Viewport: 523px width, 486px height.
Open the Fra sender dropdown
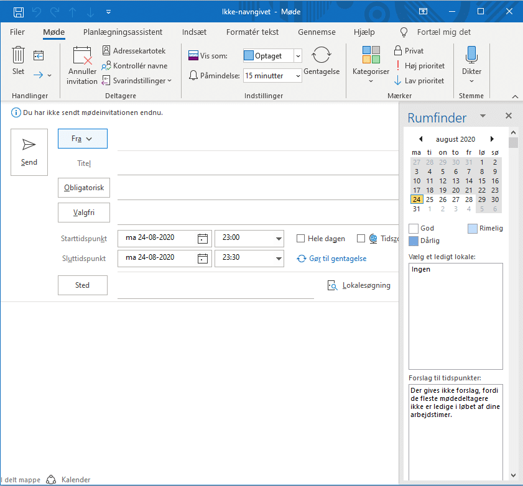click(x=82, y=139)
